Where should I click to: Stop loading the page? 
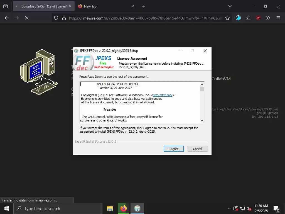tap(27, 18)
